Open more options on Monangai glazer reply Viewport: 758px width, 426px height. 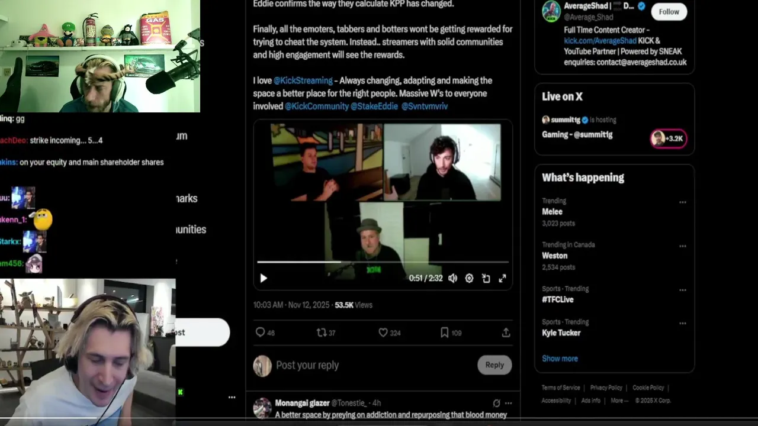508,403
